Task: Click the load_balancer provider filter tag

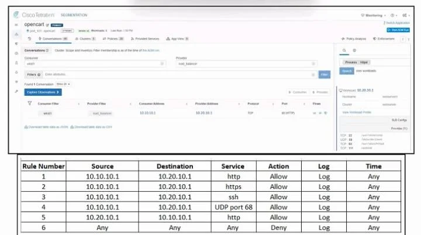Action: pos(102,113)
